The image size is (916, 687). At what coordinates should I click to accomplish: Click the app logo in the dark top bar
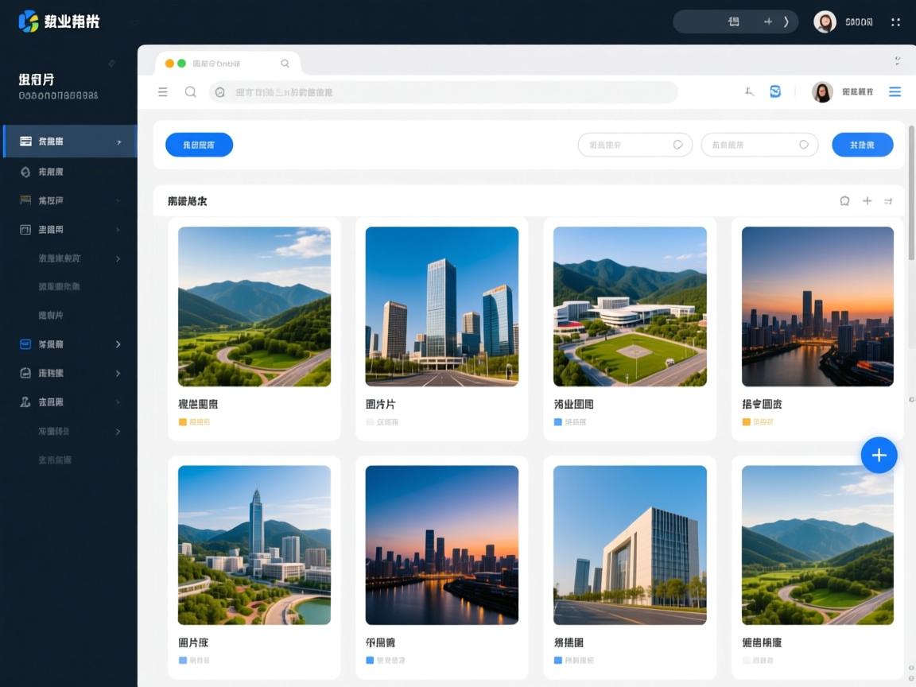[x=29, y=21]
